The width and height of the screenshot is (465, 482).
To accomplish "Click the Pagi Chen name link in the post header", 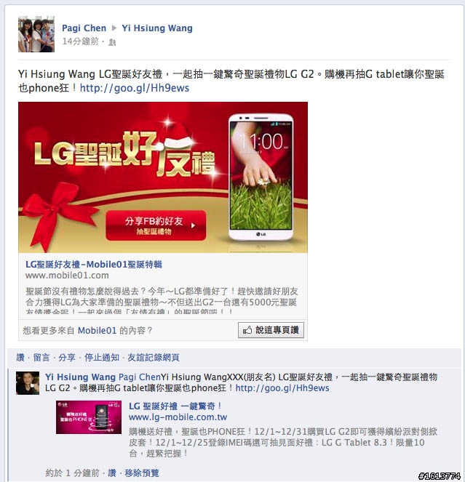I will [x=84, y=28].
